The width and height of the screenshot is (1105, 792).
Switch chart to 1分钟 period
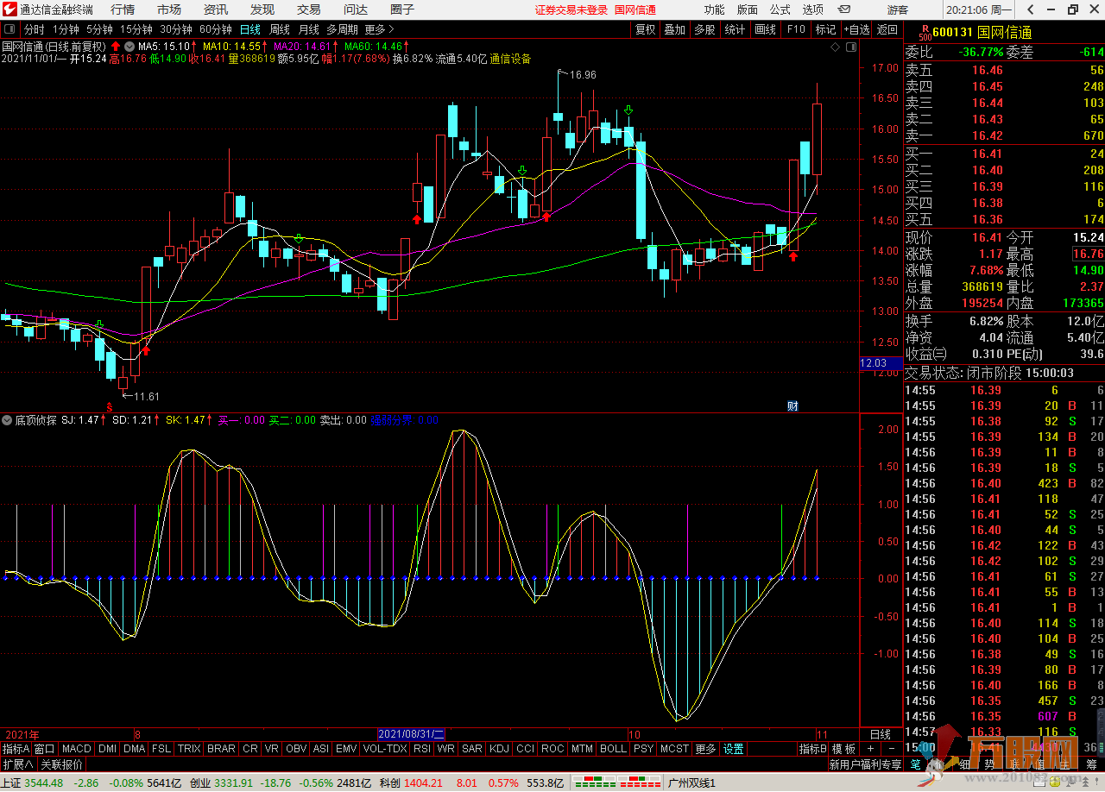tap(66, 29)
